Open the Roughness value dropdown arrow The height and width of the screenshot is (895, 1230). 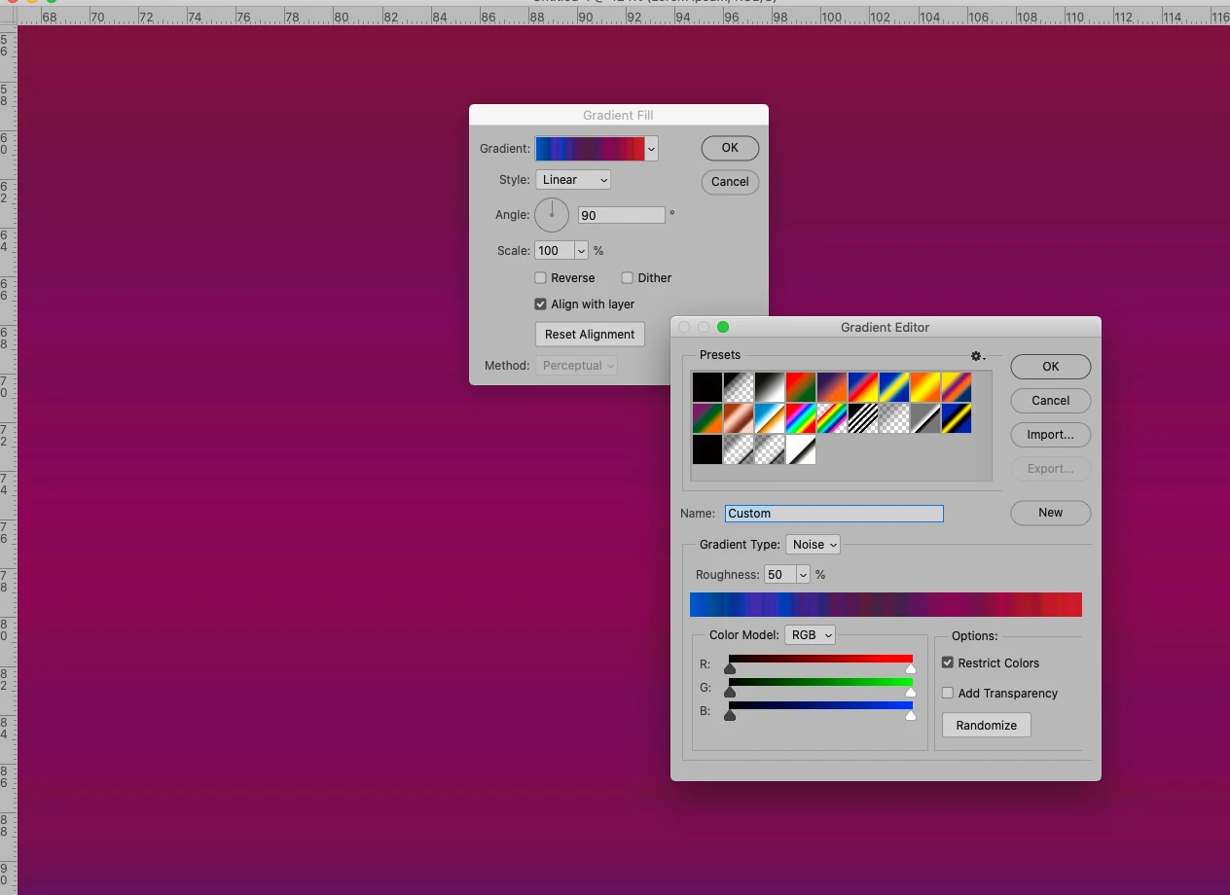tap(803, 575)
